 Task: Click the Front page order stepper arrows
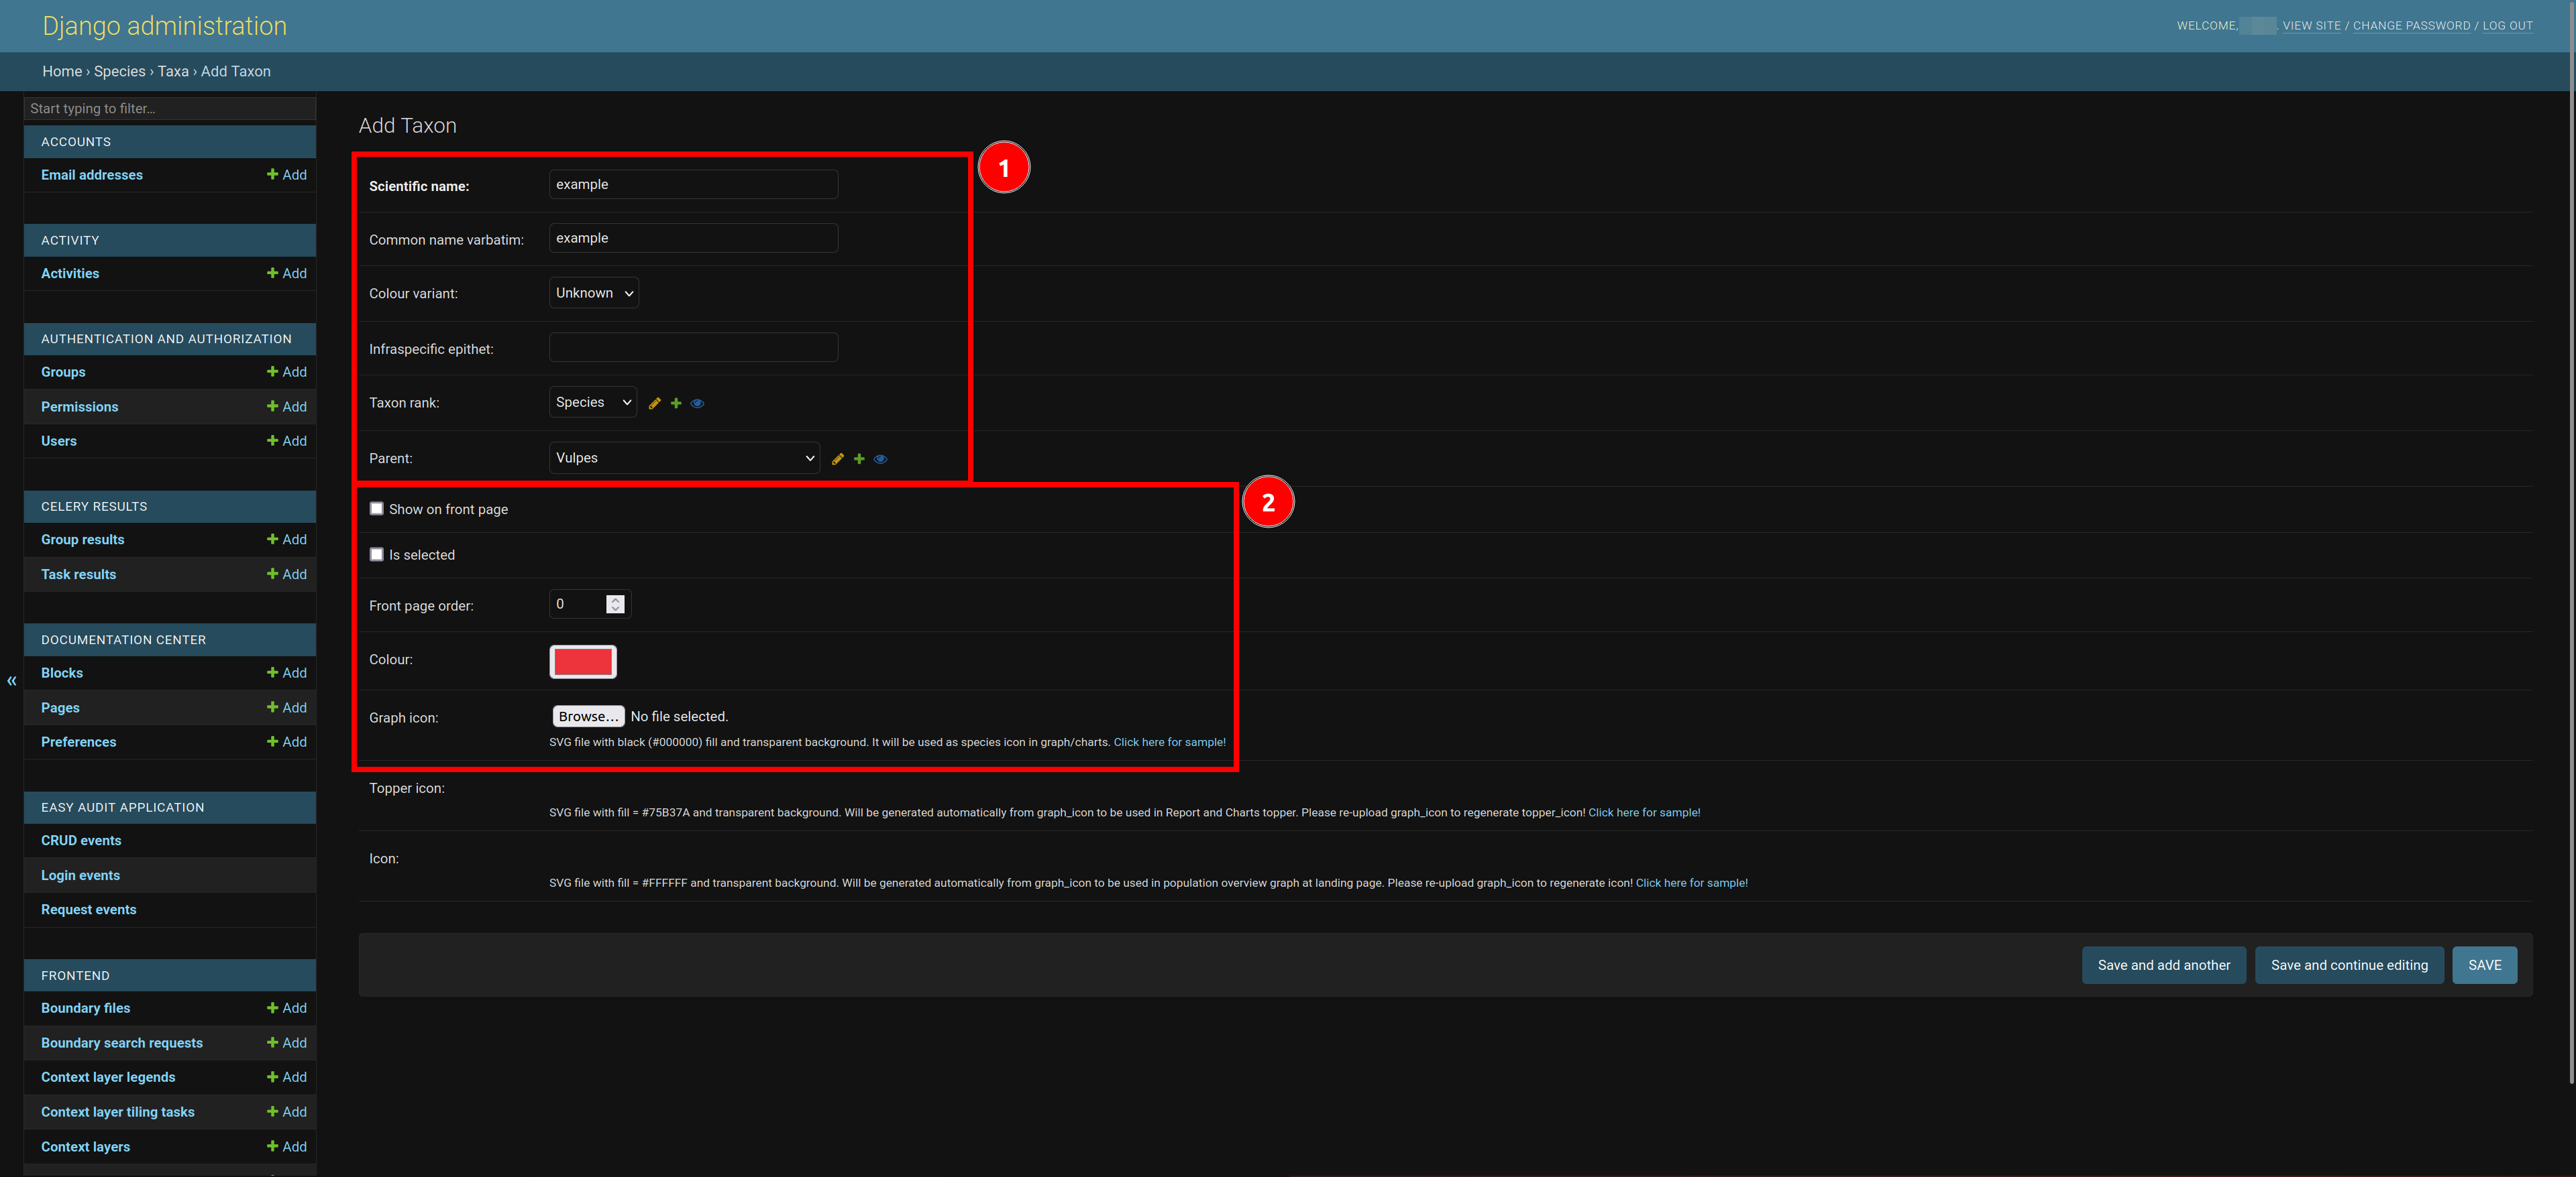616,603
